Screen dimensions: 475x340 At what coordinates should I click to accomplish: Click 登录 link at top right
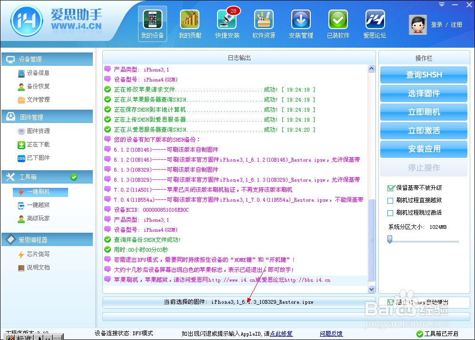pos(436,25)
